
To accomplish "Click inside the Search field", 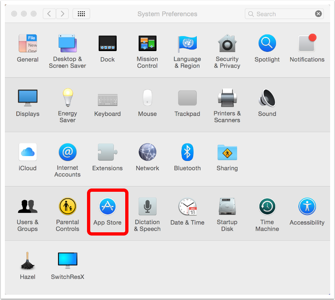I will pyautogui.click(x=281, y=13).
